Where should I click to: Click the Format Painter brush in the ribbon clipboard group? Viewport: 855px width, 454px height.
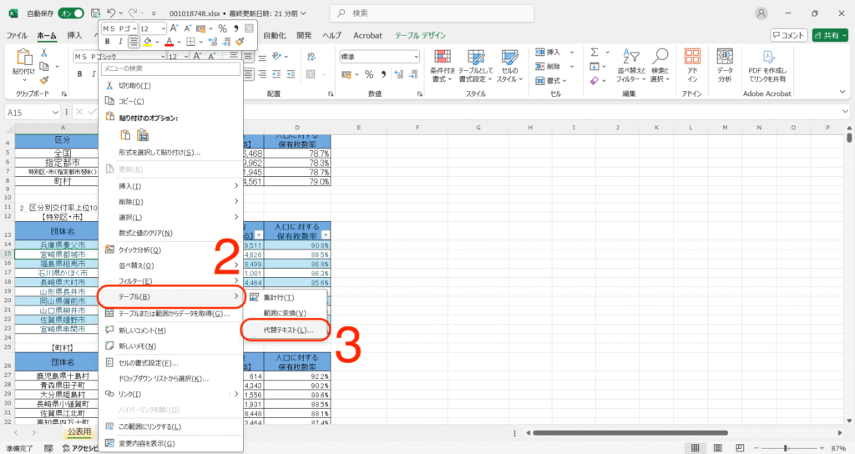click(44, 80)
